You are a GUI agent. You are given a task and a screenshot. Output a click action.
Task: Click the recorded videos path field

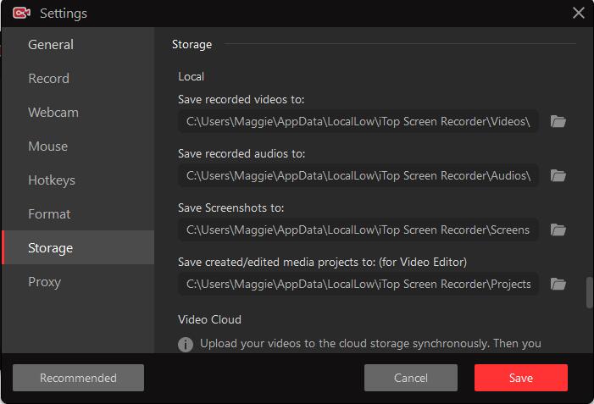(358, 121)
